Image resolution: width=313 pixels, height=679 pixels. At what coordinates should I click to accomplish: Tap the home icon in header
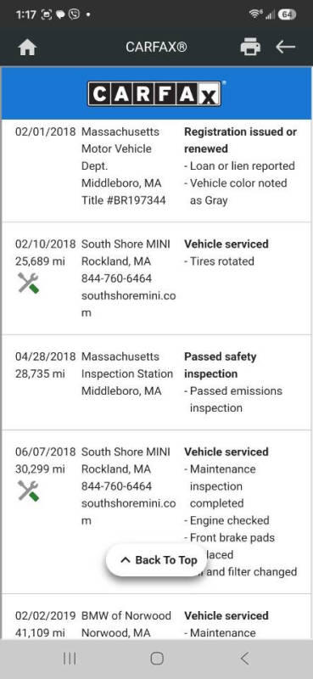27,47
